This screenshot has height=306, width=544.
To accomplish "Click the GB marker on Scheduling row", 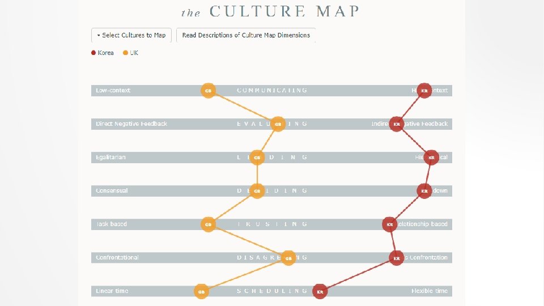I will coord(200,291).
